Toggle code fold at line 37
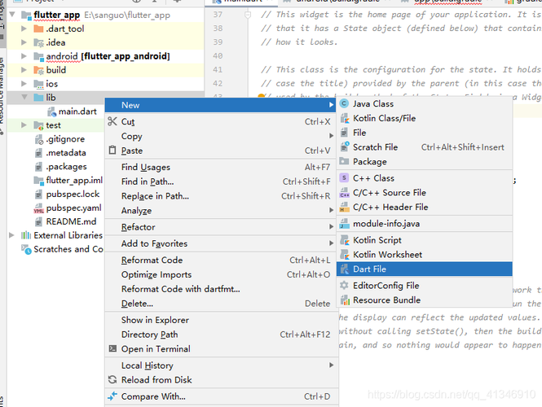This screenshot has height=407, width=542. coord(248,15)
